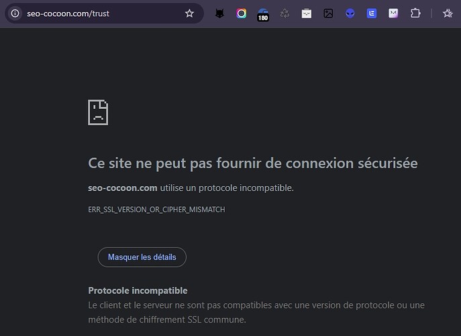This screenshot has height=336, width=461.
Task: Click the seo-cocoon.com/trust address bar
Action: (105, 13)
